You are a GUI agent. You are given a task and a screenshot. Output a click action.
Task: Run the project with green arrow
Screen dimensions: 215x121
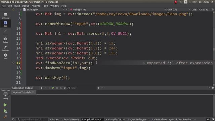coord(5,105)
